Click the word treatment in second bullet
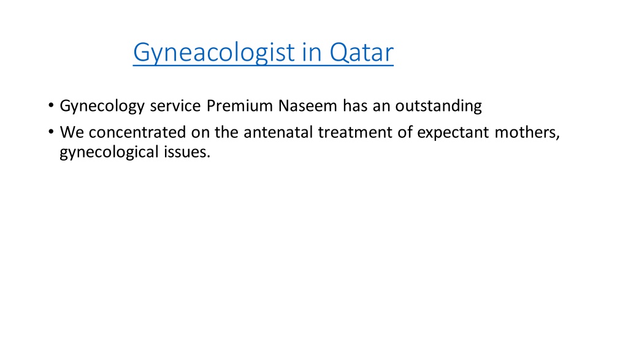This screenshot has width=628, height=353. [355, 132]
